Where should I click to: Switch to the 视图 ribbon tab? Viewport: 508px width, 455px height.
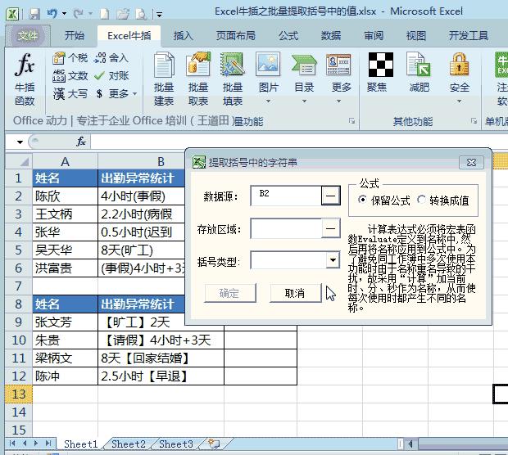pos(416,35)
